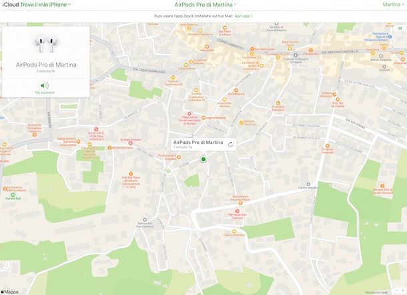Click the VIA CASA GIARRUSSO street label
Viewport: 407px width, 295px height.
(149, 70)
